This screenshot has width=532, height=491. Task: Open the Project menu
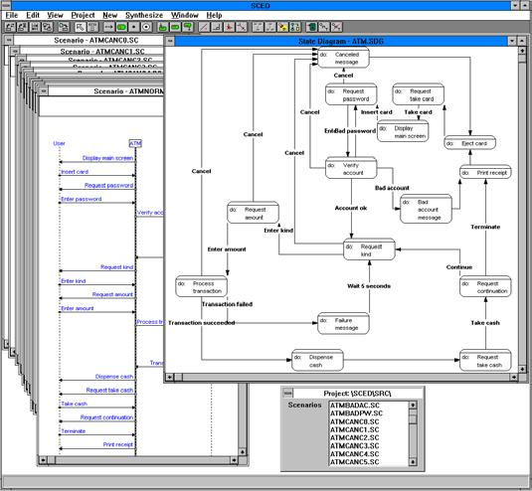(x=83, y=15)
